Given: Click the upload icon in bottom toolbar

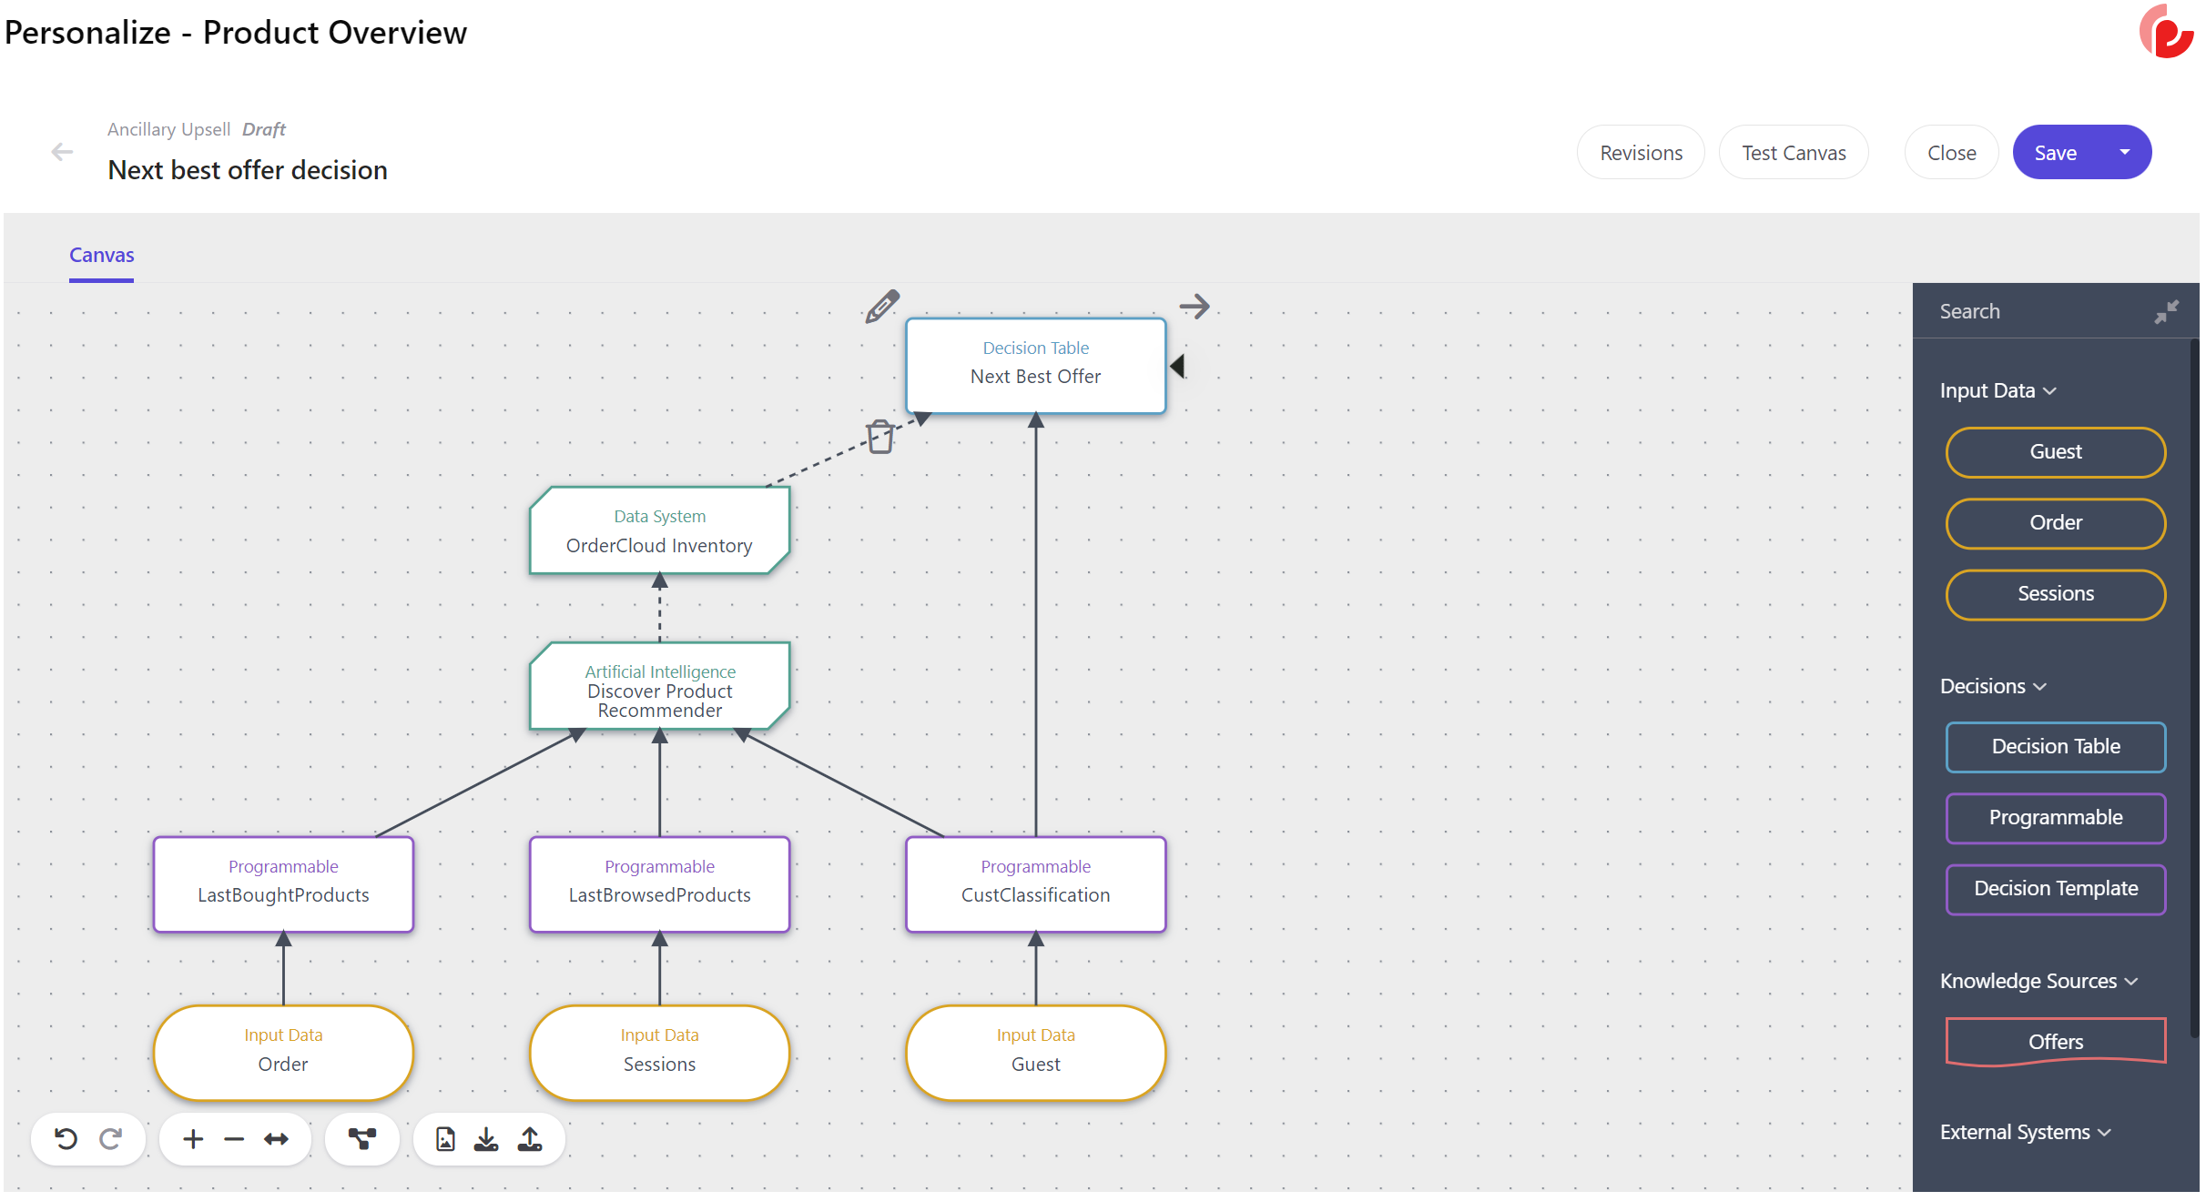Looking at the screenshot, I should 530,1138.
